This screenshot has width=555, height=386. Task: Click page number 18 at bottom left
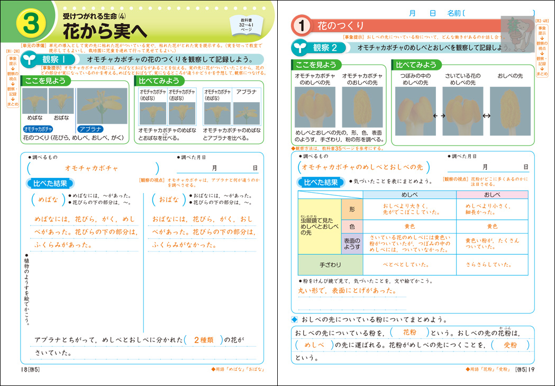pos(24,370)
